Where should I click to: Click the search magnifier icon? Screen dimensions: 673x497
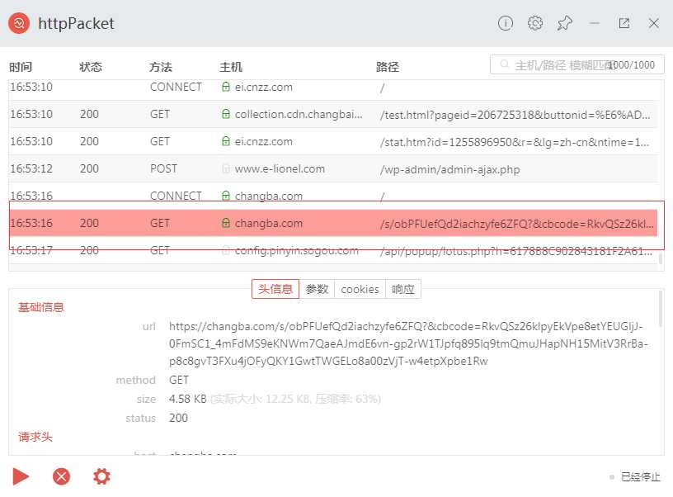tap(504, 64)
